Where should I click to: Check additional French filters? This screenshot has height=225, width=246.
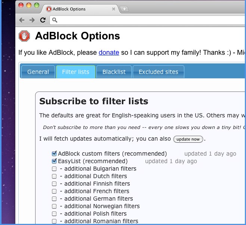[54, 191]
